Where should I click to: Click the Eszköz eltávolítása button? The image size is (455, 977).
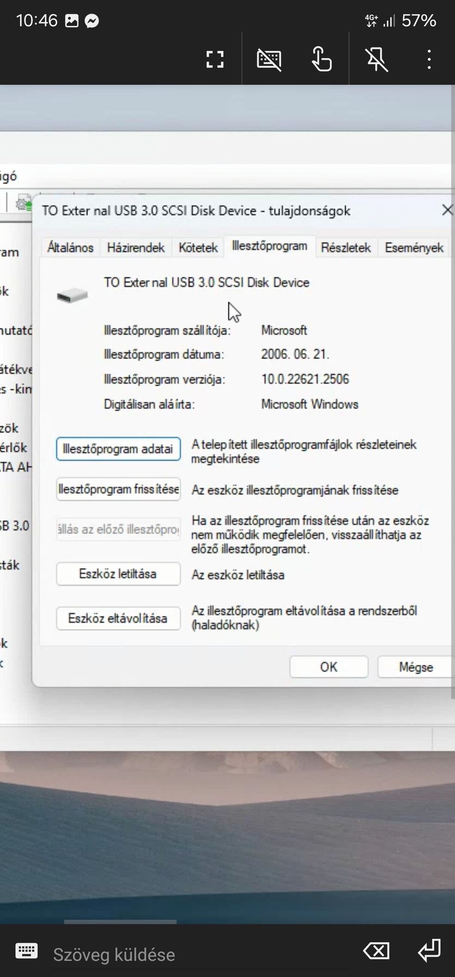(x=118, y=618)
